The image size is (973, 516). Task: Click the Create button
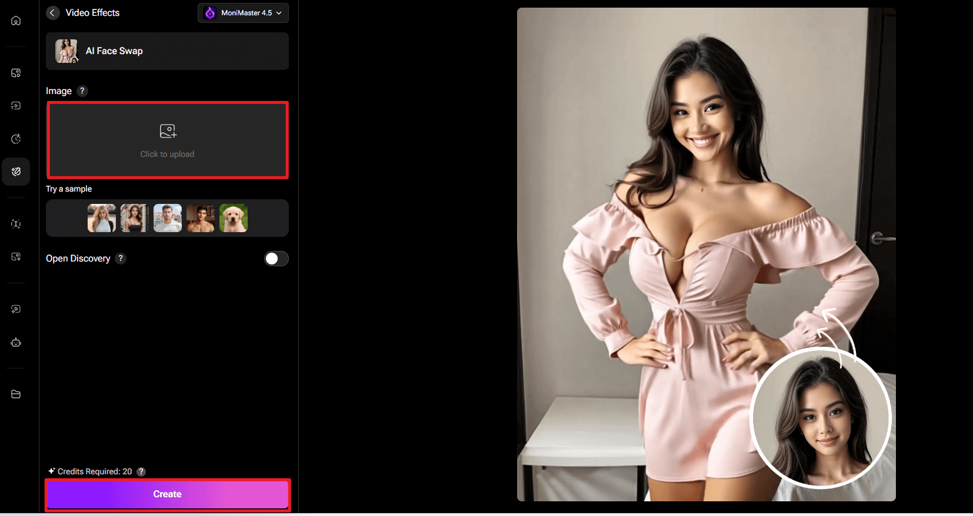click(168, 494)
